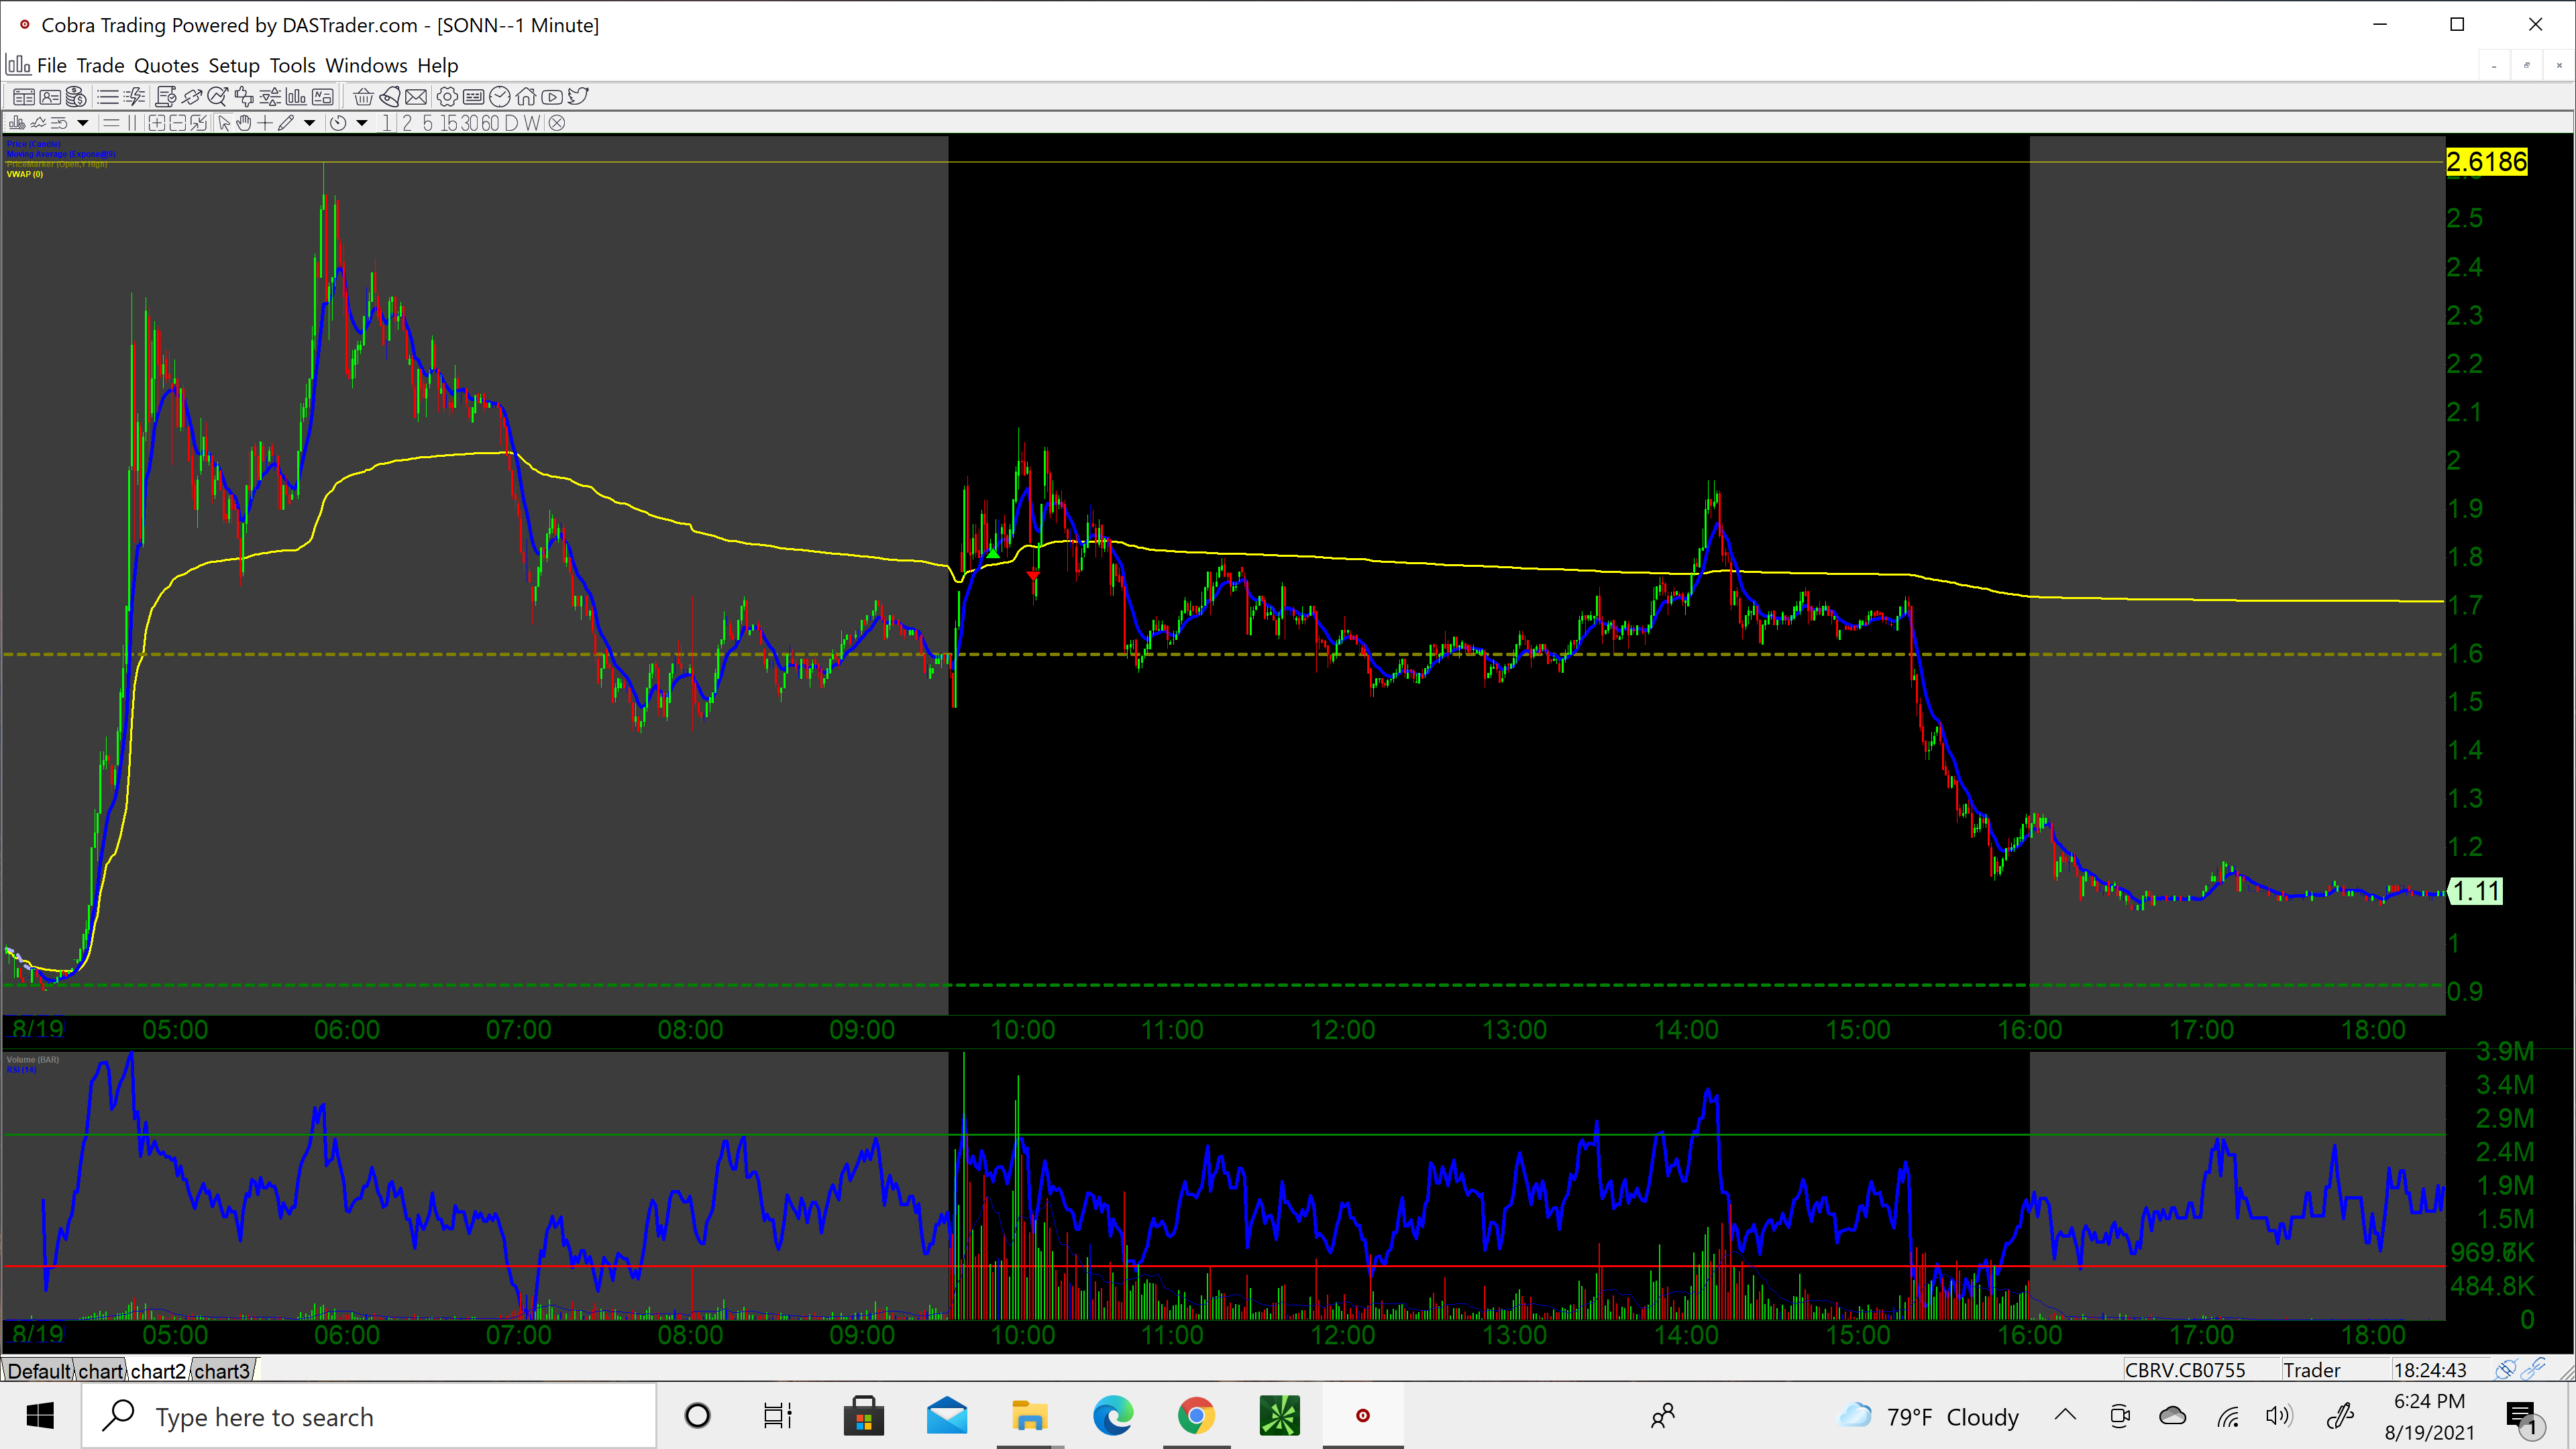Click the clock icon in top toolbar
Image resolution: width=2576 pixels, height=1449 pixels.
500,97
